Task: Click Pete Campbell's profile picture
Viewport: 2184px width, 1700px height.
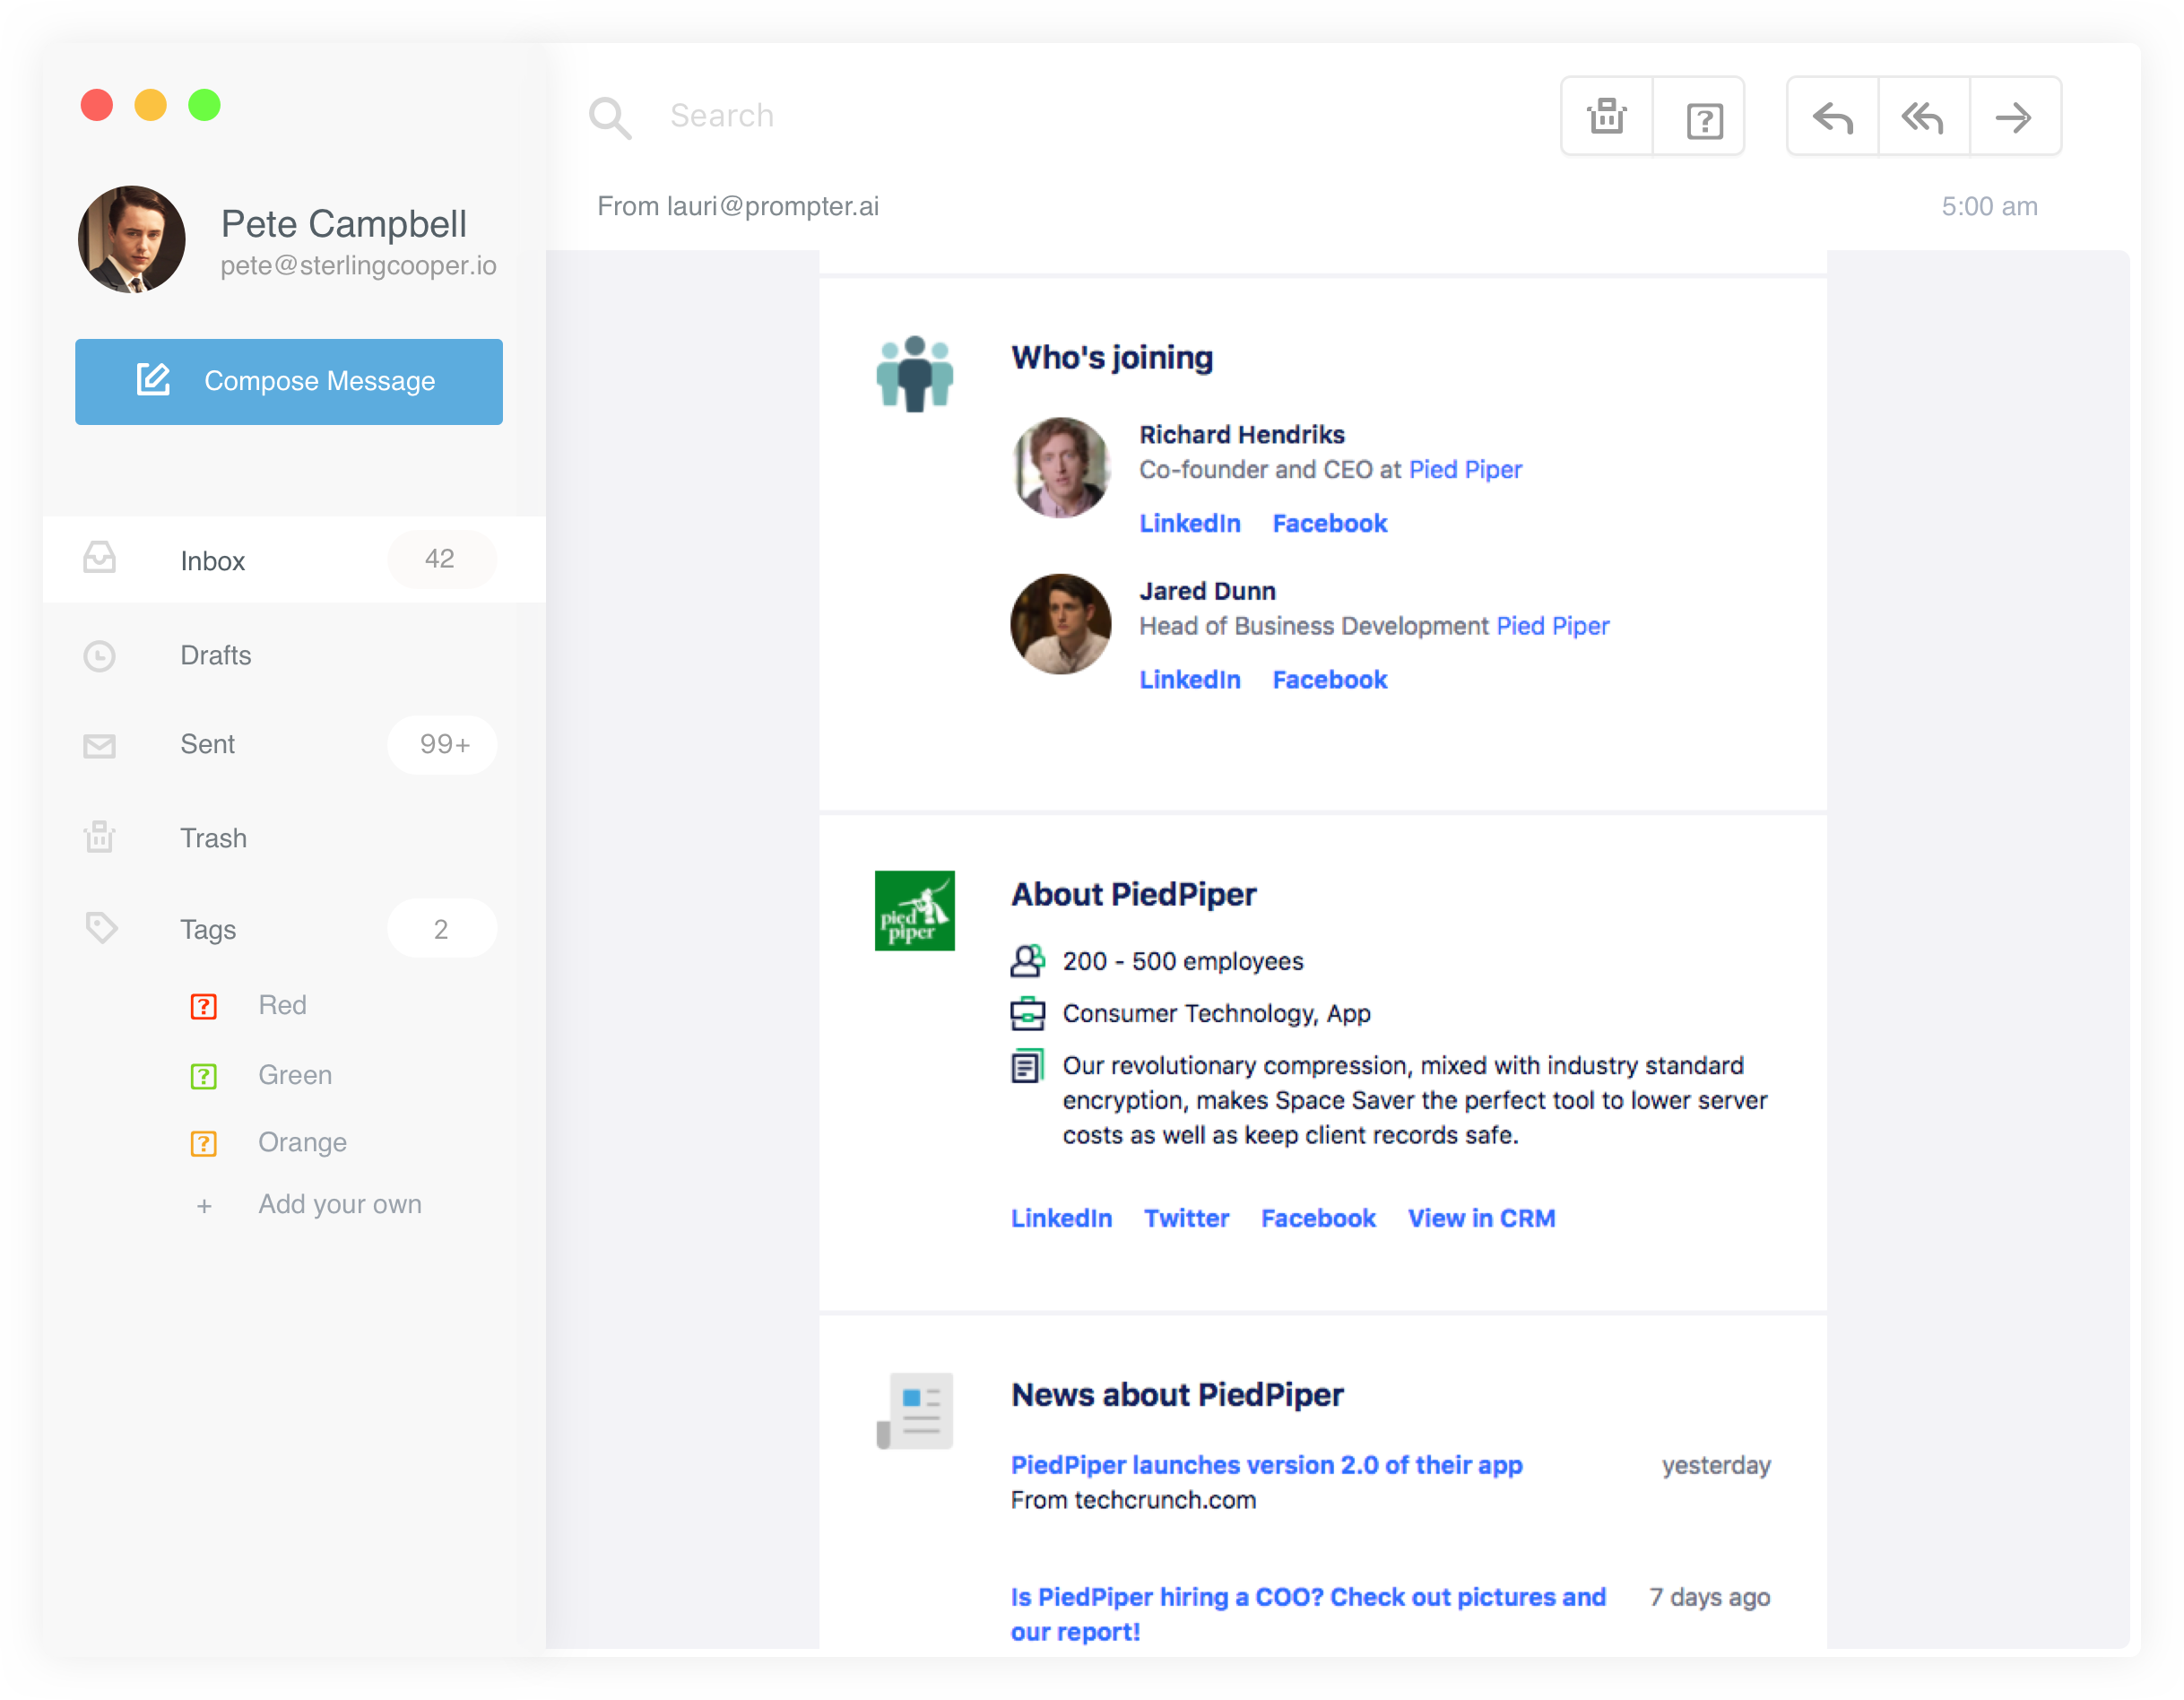Action: (x=132, y=239)
